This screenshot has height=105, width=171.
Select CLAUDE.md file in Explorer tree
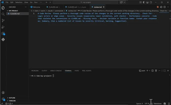(17, 14)
